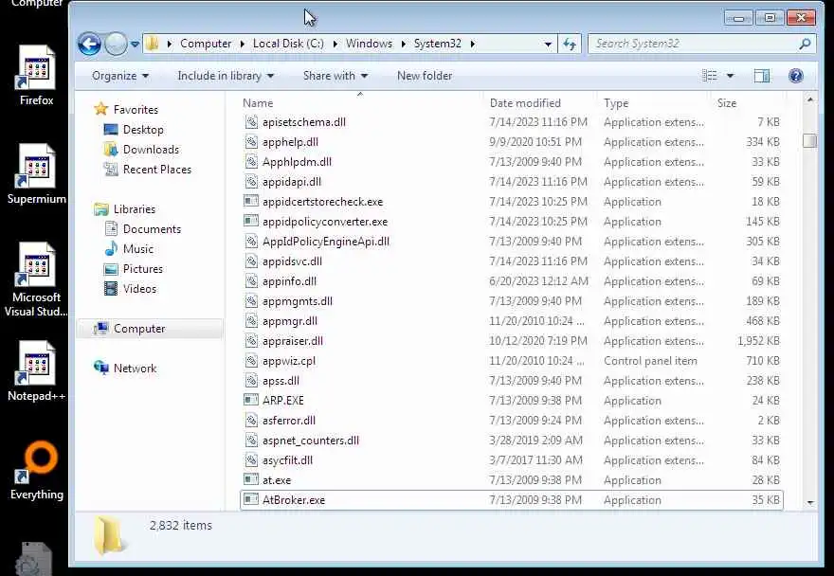Click the Notepad++ desktop shortcut
834x576 pixels.
pyautogui.click(x=36, y=371)
